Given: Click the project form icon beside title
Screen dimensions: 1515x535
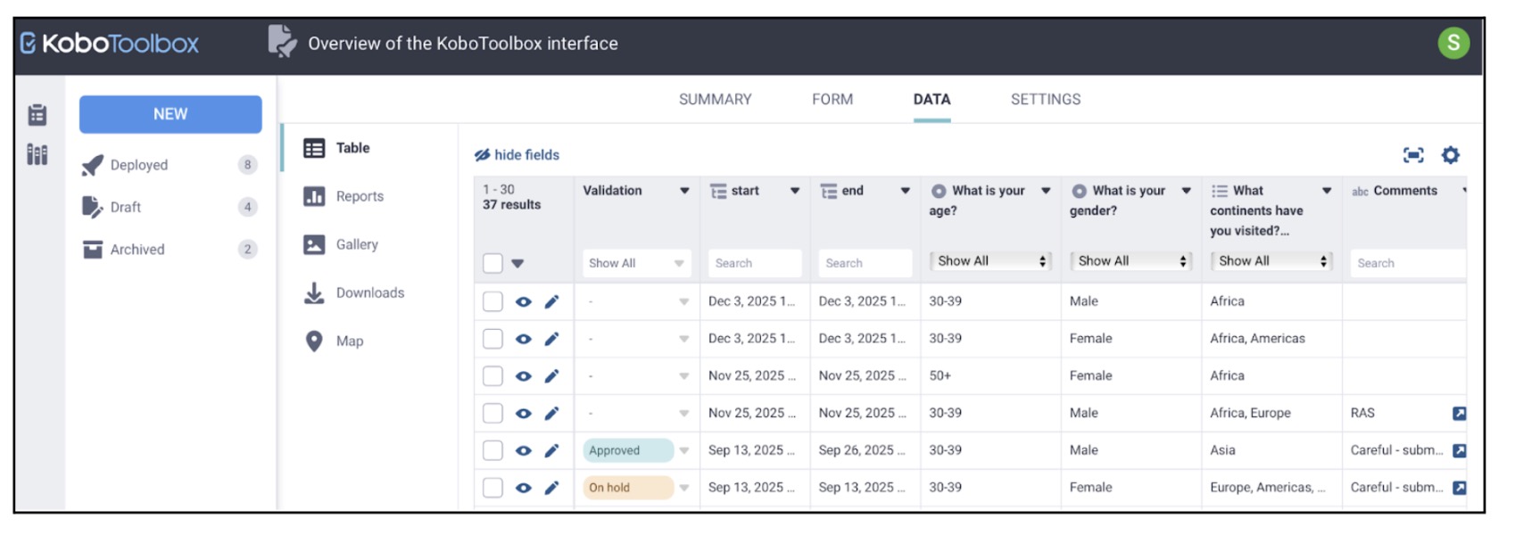Looking at the screenshot, I should pos(282,42).
